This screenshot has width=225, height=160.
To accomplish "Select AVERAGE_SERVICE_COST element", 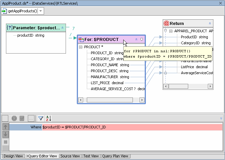I will (x=118, y=89).
